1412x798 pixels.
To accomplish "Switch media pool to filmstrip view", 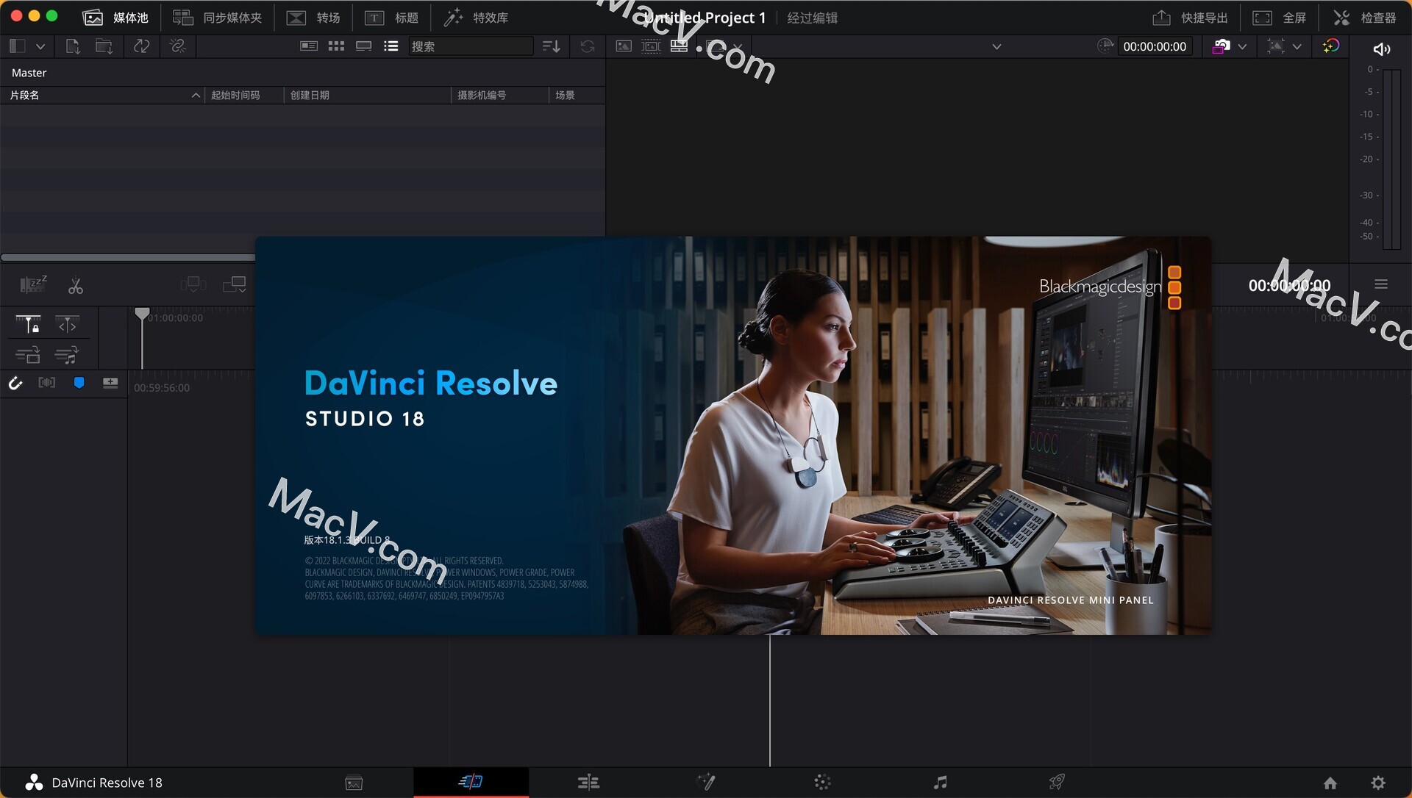I will point(363,46).
